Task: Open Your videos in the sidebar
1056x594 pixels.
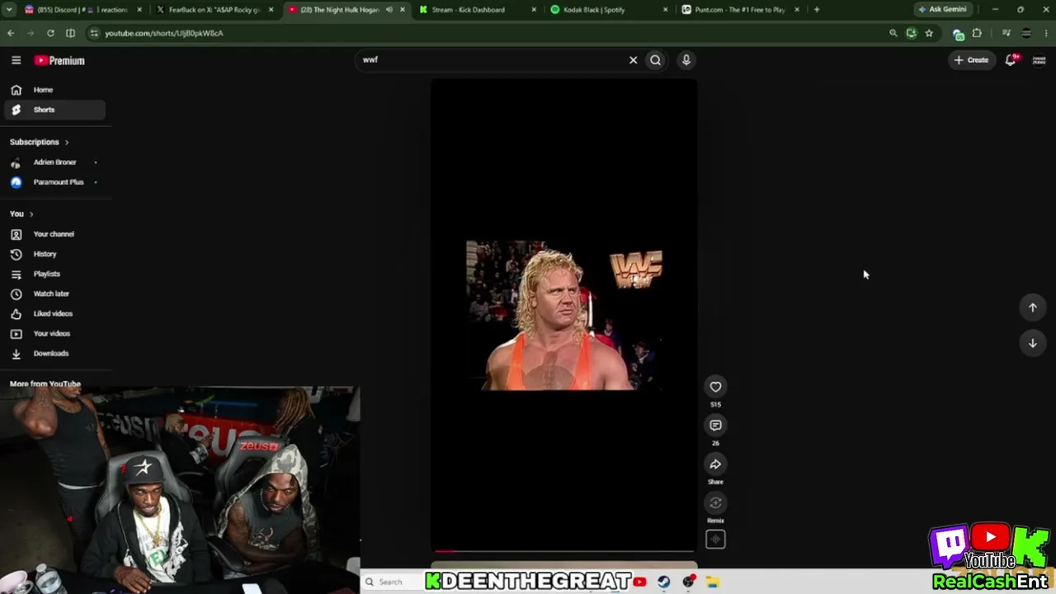Action: [x=54, y=333]
